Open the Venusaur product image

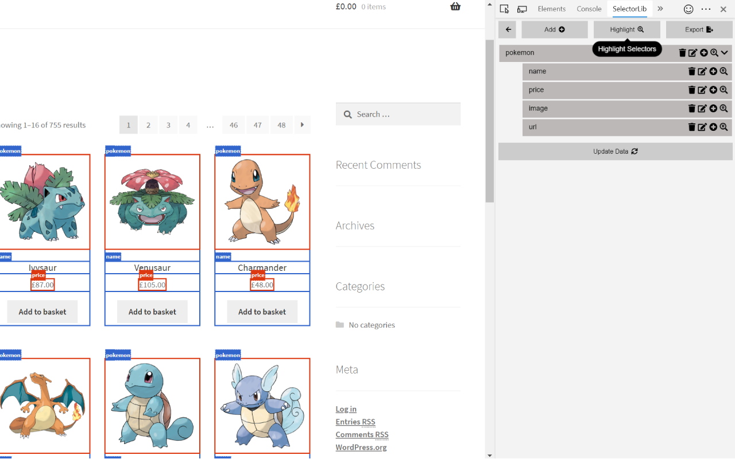coord(152,202)
